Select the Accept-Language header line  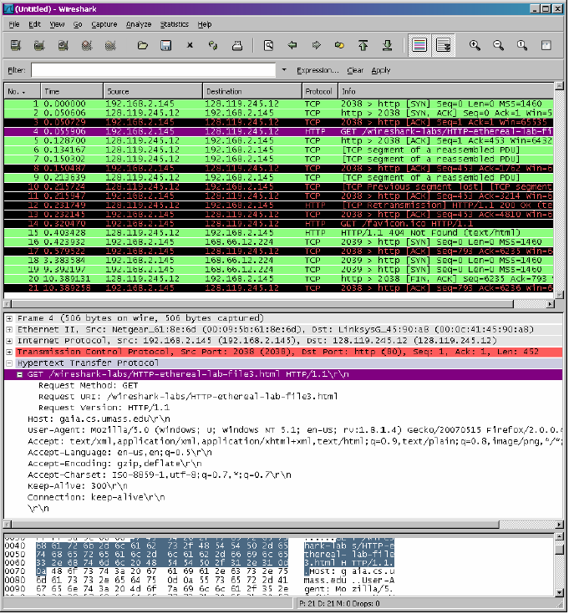[119, 453]
